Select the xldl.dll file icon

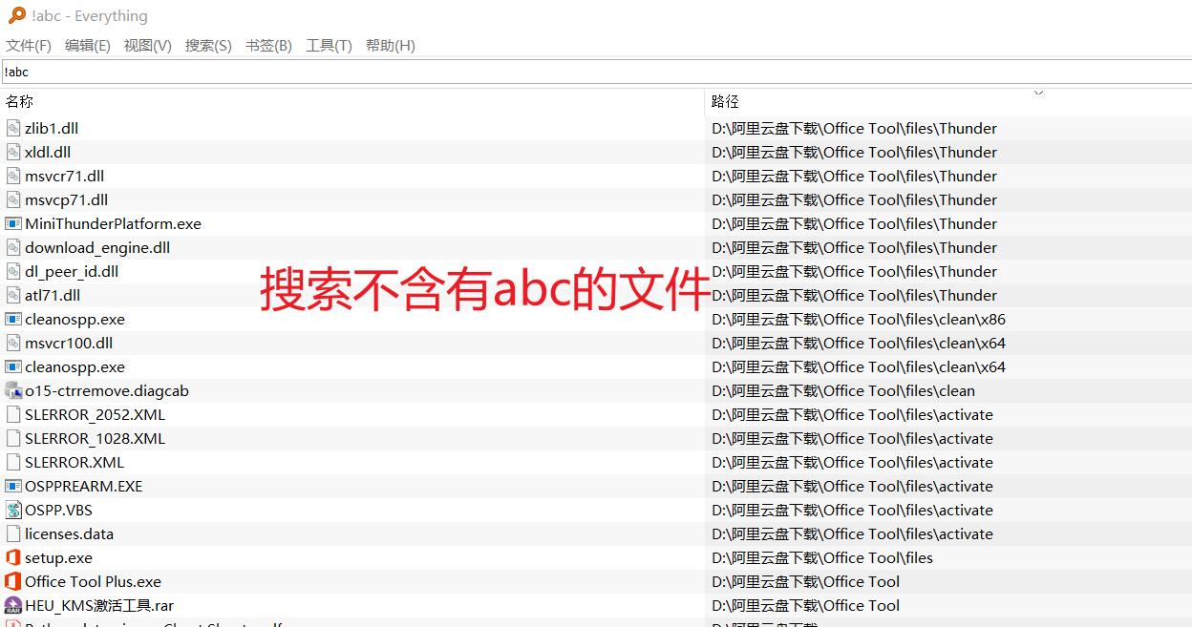[x=13, y=152]
